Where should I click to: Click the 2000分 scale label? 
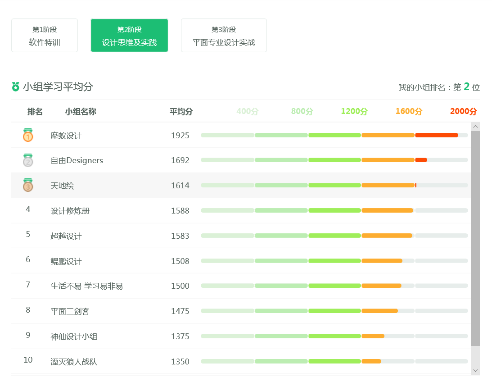tap(463, 111)
